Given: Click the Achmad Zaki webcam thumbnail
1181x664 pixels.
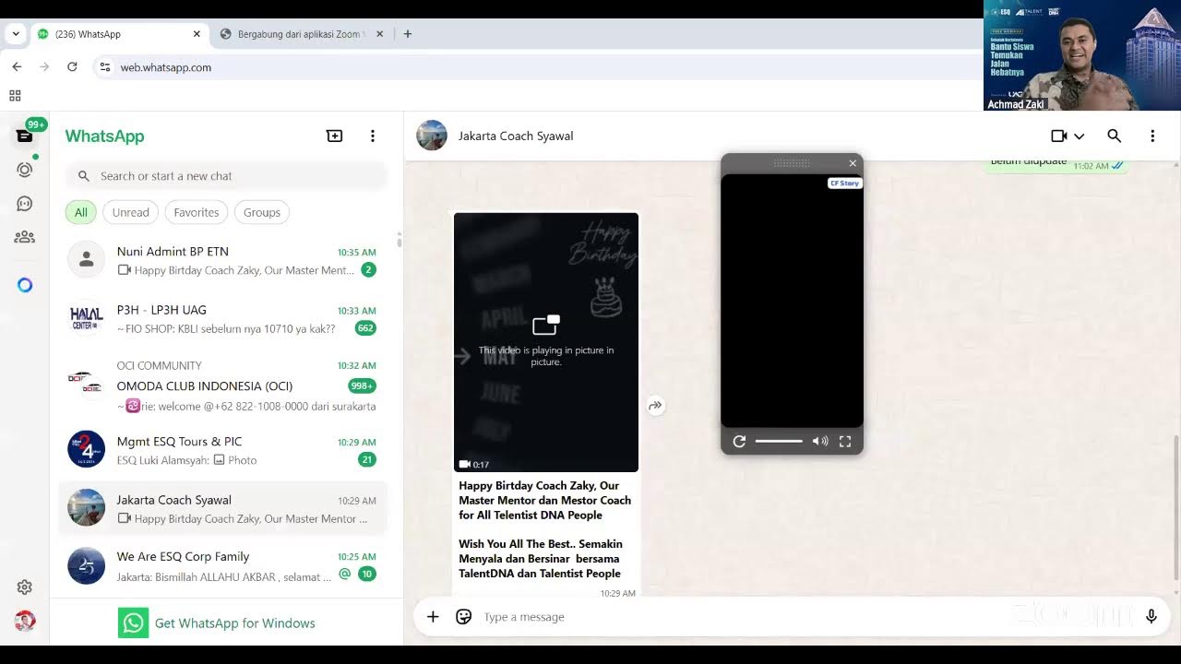Looking at the screenshot, I should click(x=1082, y=55).
